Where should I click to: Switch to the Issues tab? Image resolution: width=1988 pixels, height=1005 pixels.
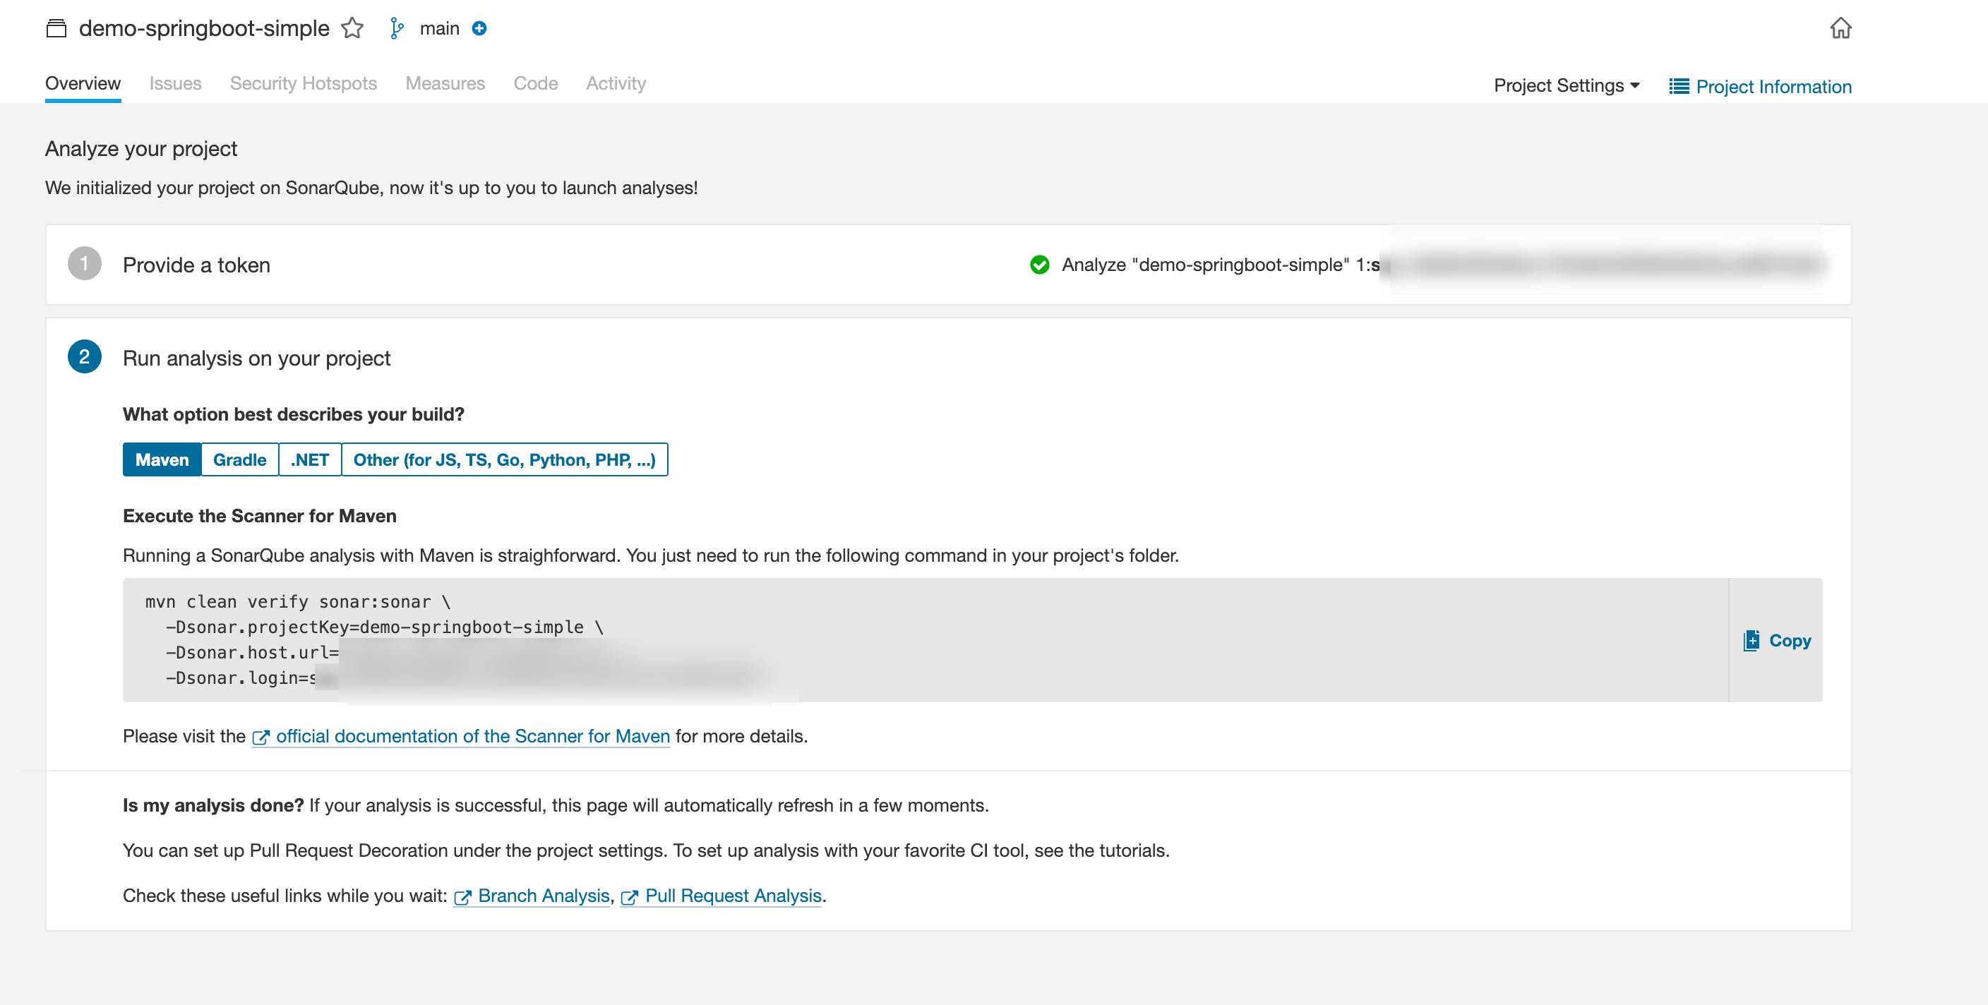point(175,83)
